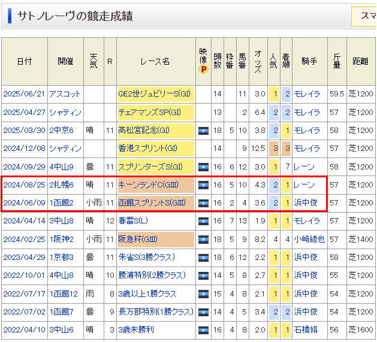
Task: Open jockey モレイラ in the 2025/06/21 row
Action: pos(307,93)
